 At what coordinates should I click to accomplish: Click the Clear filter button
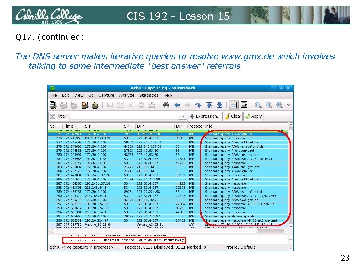(233, 116)
